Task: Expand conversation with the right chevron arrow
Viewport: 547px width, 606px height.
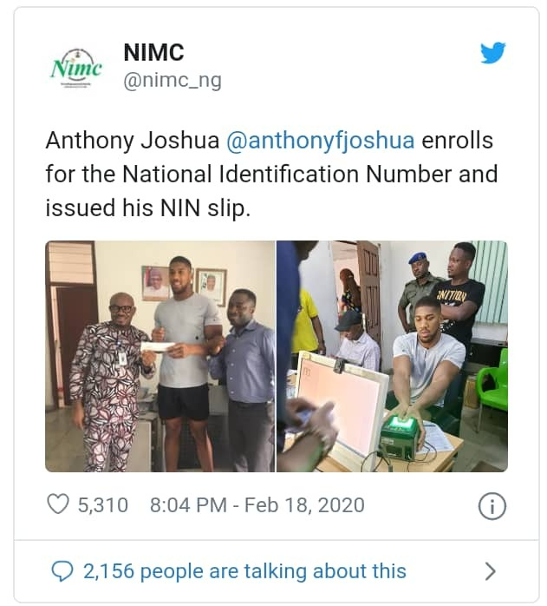Action: tap(490, 570)
